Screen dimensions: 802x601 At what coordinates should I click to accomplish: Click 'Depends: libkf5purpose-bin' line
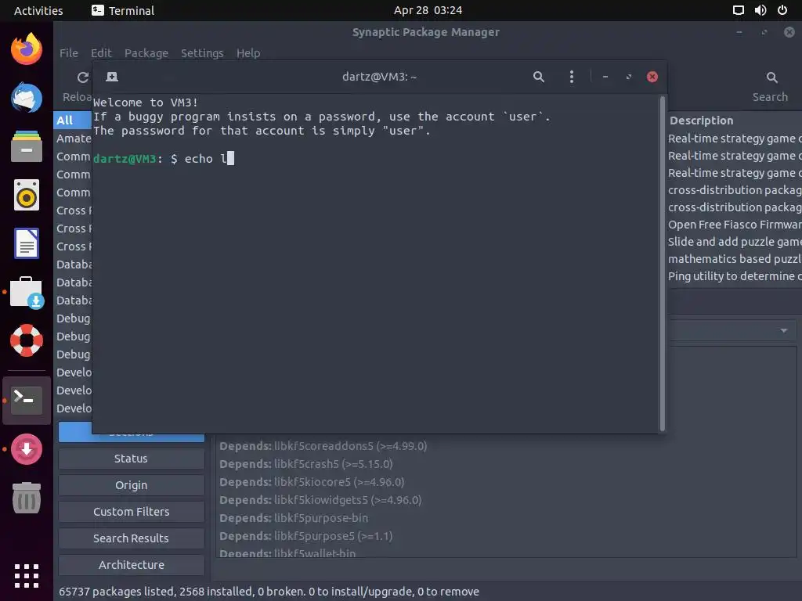click(294, 518)
